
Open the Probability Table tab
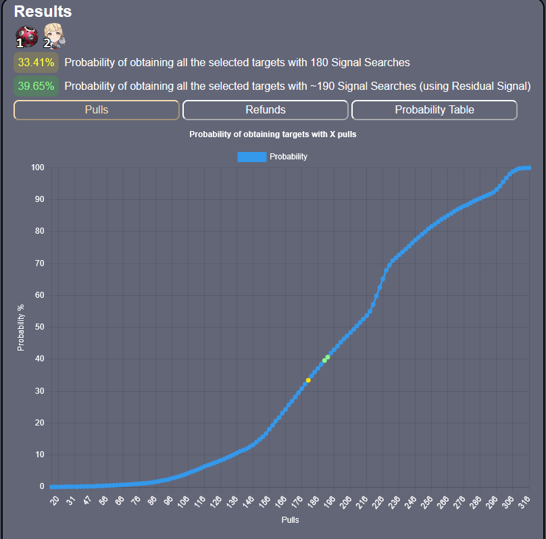pos(435,110)
